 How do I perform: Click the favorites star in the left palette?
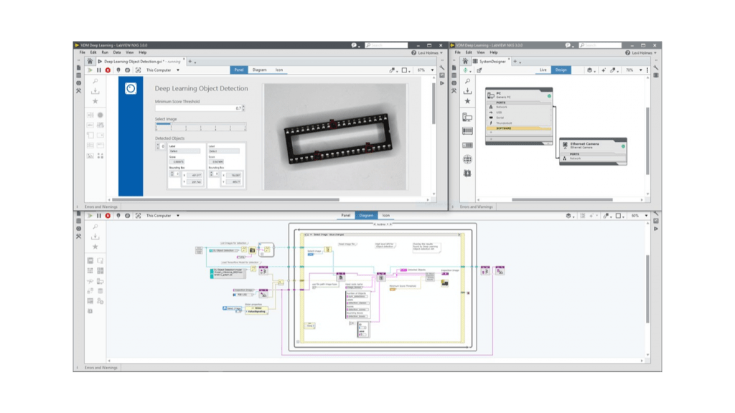(x=94, y=100)
